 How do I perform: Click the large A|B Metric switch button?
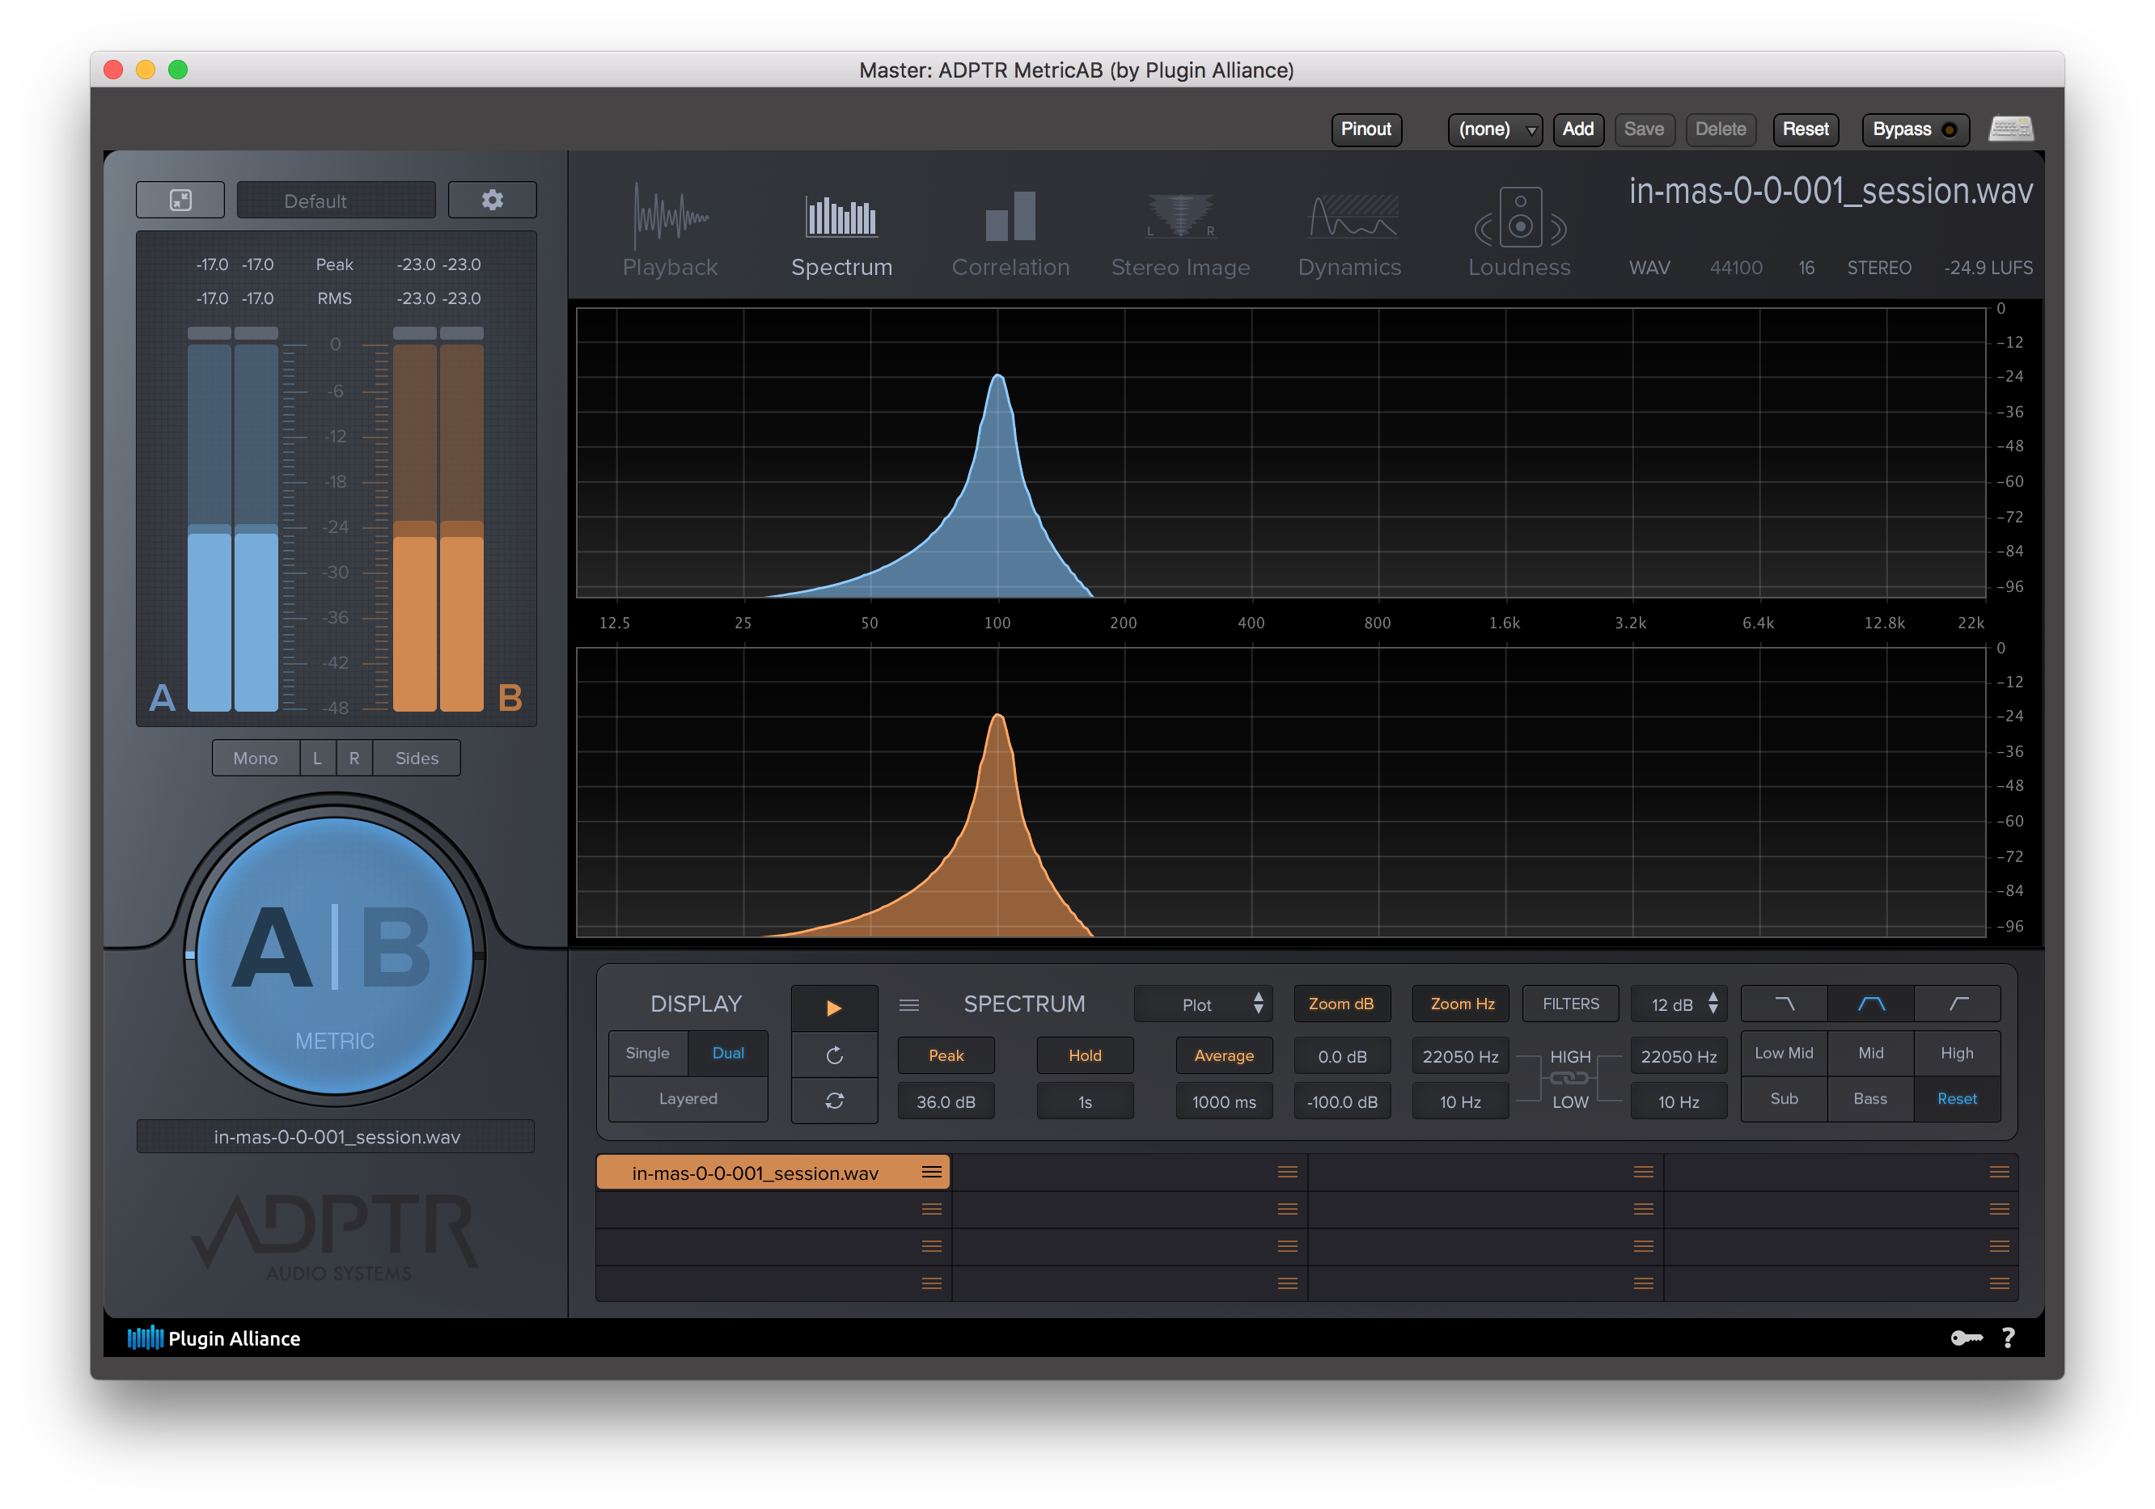pos(335,955)
